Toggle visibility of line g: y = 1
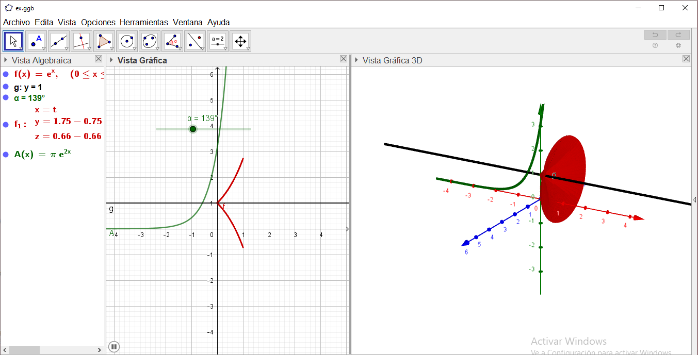This screenshot has width=698, height=355. click(7, 87)
